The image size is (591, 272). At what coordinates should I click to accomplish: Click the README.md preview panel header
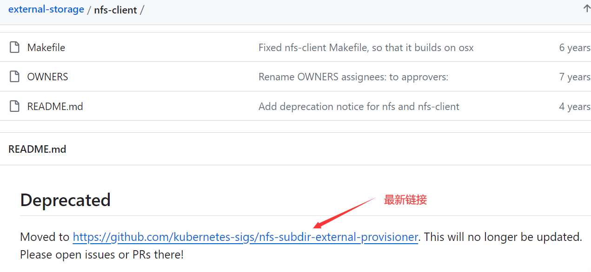(37, 149)
